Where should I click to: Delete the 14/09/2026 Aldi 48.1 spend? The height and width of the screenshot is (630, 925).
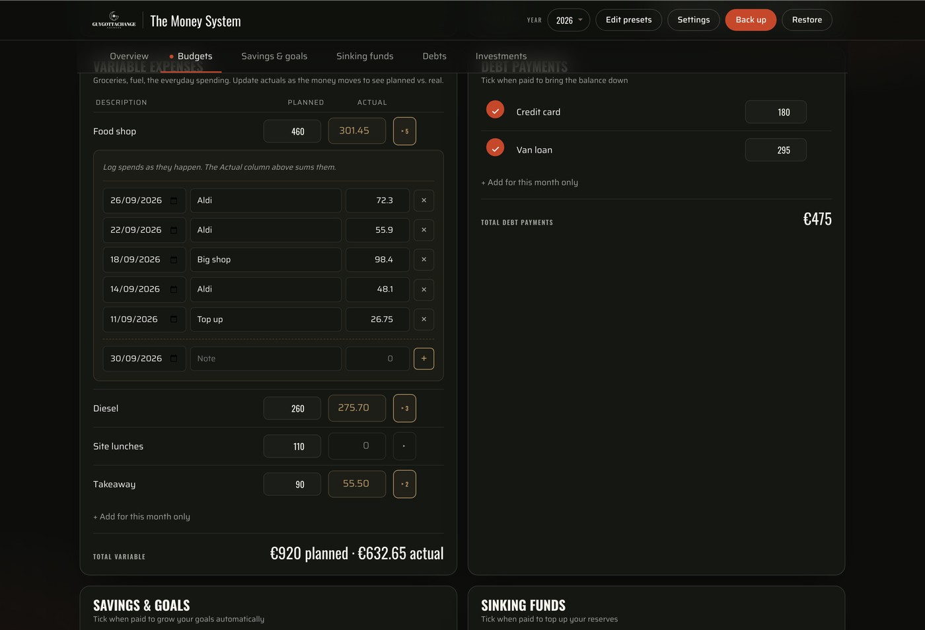point(424,290)
